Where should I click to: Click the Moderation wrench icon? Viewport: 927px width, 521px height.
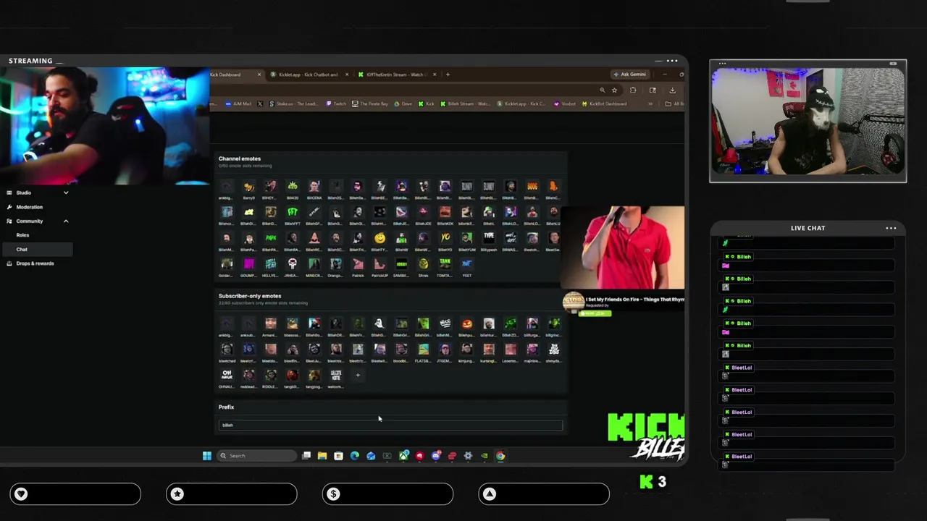tap(9, 207)
